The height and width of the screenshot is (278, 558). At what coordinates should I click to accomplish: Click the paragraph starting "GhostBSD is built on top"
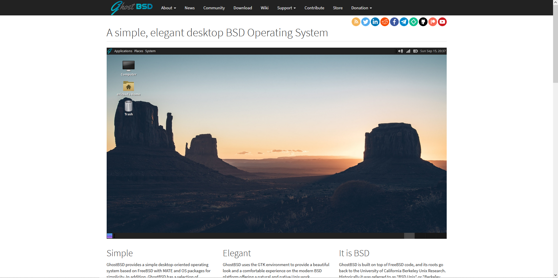(393, 270)
